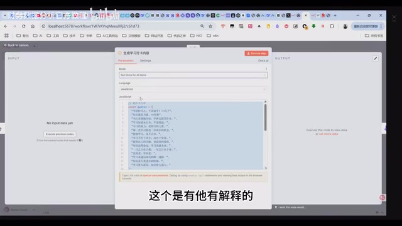
Task: Open the NIO bookmarks folder
Action: [197, 36]
